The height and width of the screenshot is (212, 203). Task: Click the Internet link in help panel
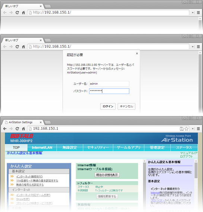tap(155, 193)
